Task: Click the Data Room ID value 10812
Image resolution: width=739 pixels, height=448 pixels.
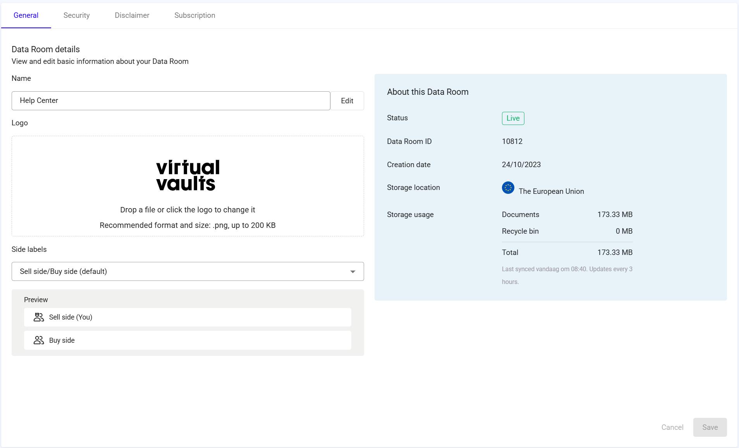Action: (x=512, y=142)
